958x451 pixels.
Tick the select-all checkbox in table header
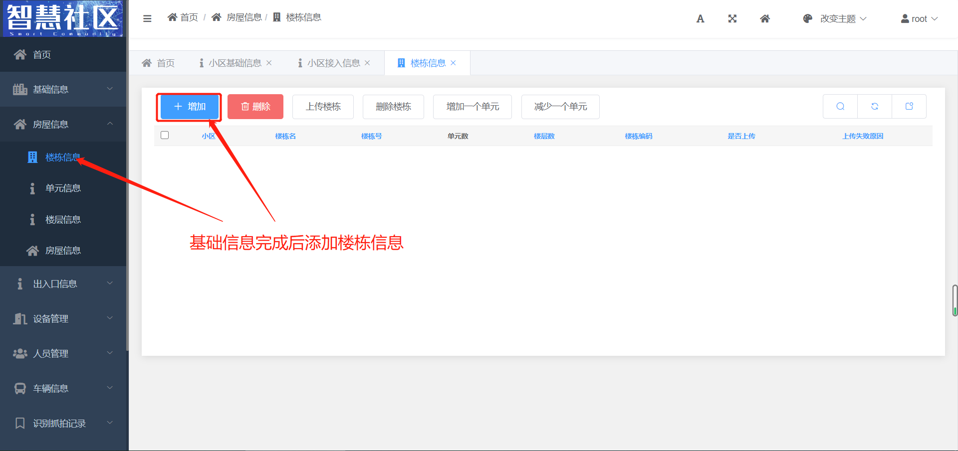pos(165,136)
